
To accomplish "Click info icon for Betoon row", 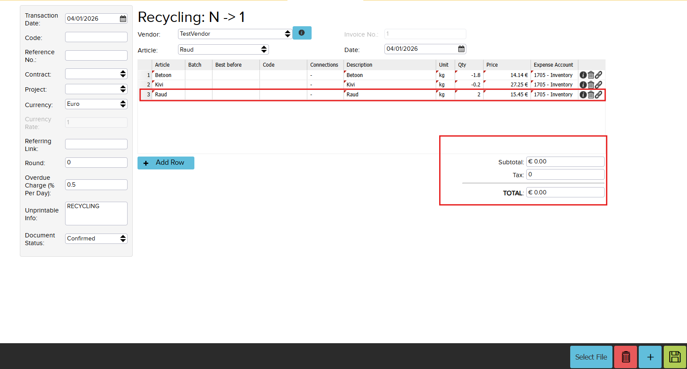I will tap(583, 75).
